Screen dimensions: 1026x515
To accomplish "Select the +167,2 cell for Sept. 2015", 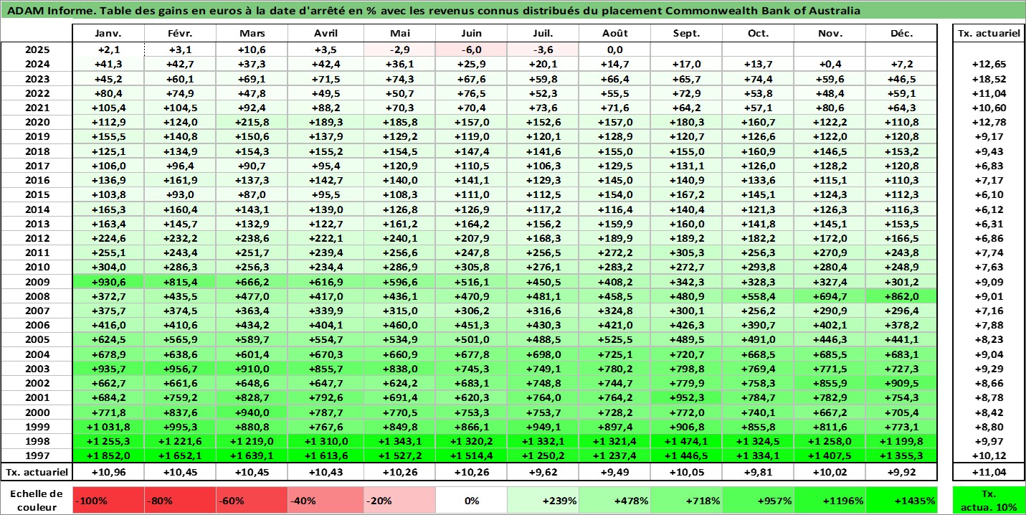I will tap(687, 195).
